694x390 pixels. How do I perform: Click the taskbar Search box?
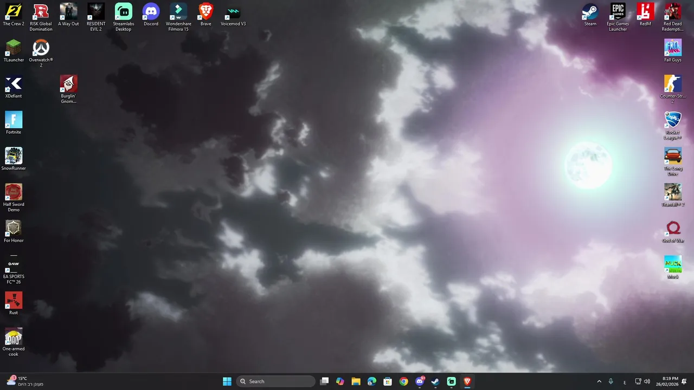[x=275, y=381]
